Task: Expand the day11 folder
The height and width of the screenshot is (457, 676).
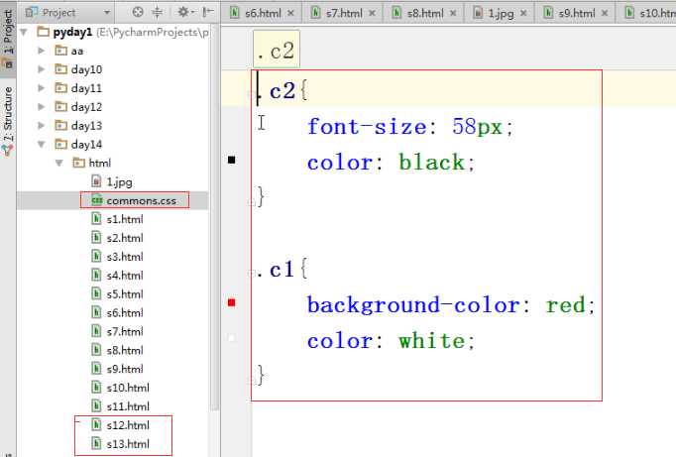Action: click(42, 88)
